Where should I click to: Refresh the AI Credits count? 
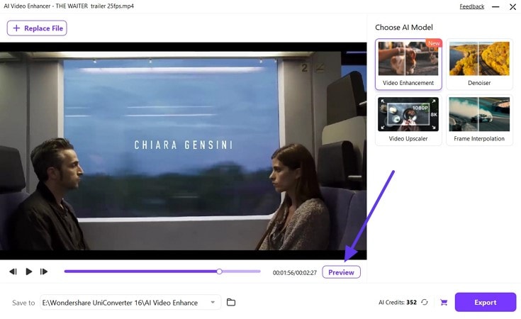pos(425,302)
